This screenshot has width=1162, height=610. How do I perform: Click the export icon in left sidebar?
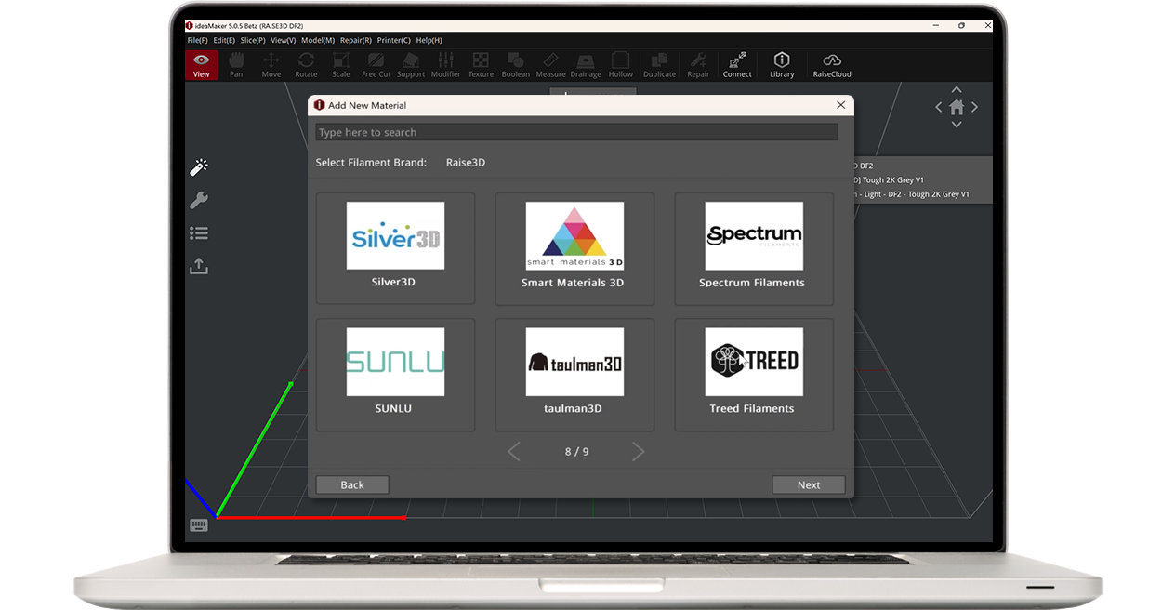pyautogui.click(x=199, y=266)
